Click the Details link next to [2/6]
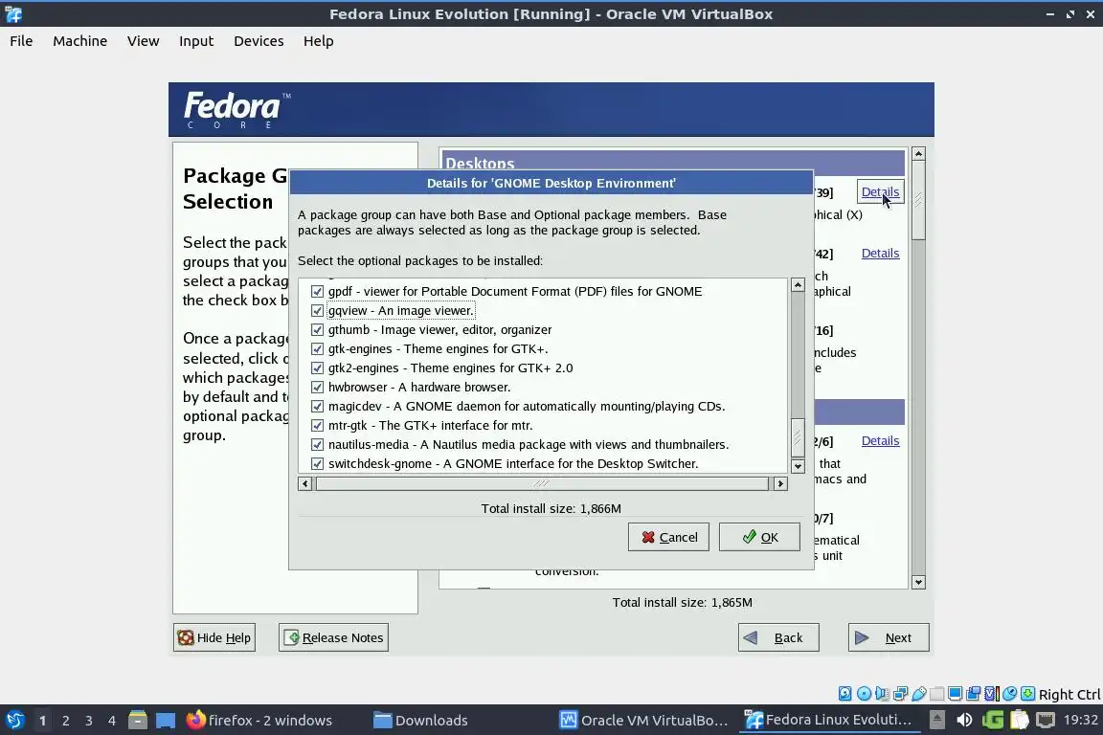Viewport: 1103px width, 735px height. pyautogui.click(x=881, y=441)
